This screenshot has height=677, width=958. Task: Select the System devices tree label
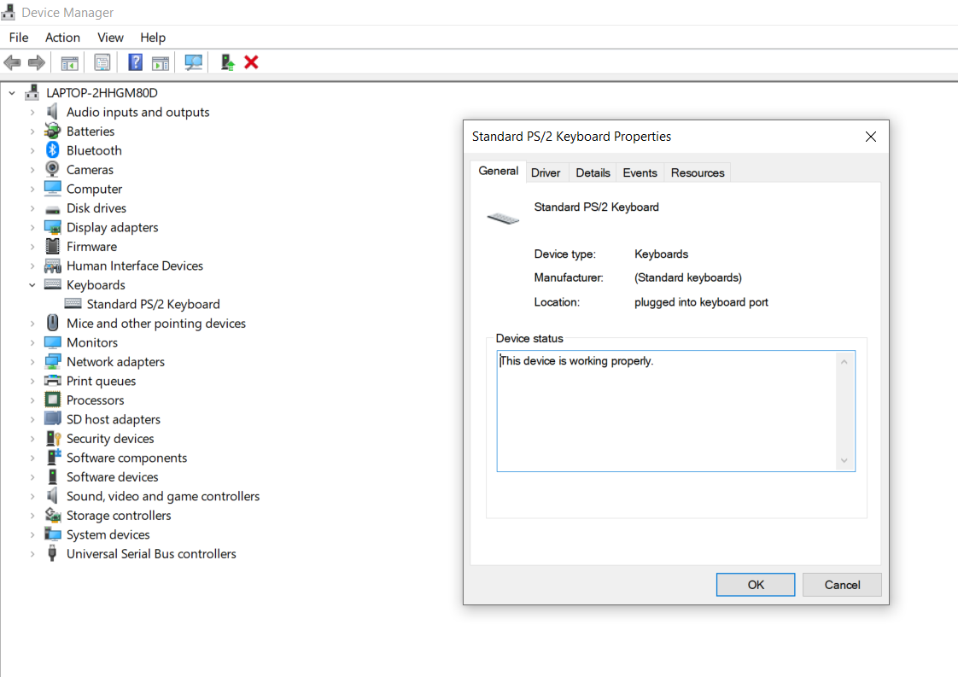point(108,534)
